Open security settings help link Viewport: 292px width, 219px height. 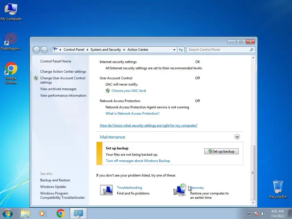pyautogui.click(x=148, y=125)
